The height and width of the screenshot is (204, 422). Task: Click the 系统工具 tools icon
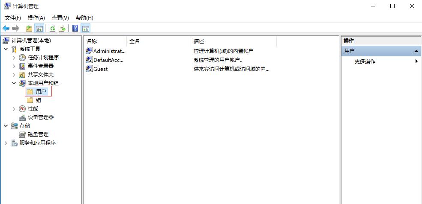pos(14,49)
